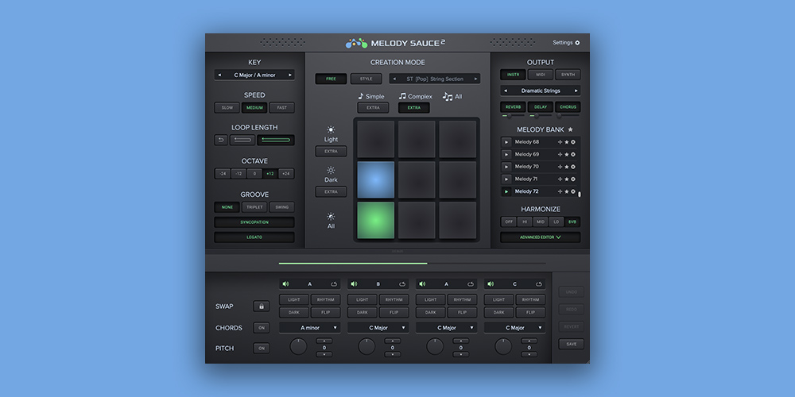Play Melody 72 in the melody bank
The width and height of the screenshot is (795, 397).
(x=506, y=191)
